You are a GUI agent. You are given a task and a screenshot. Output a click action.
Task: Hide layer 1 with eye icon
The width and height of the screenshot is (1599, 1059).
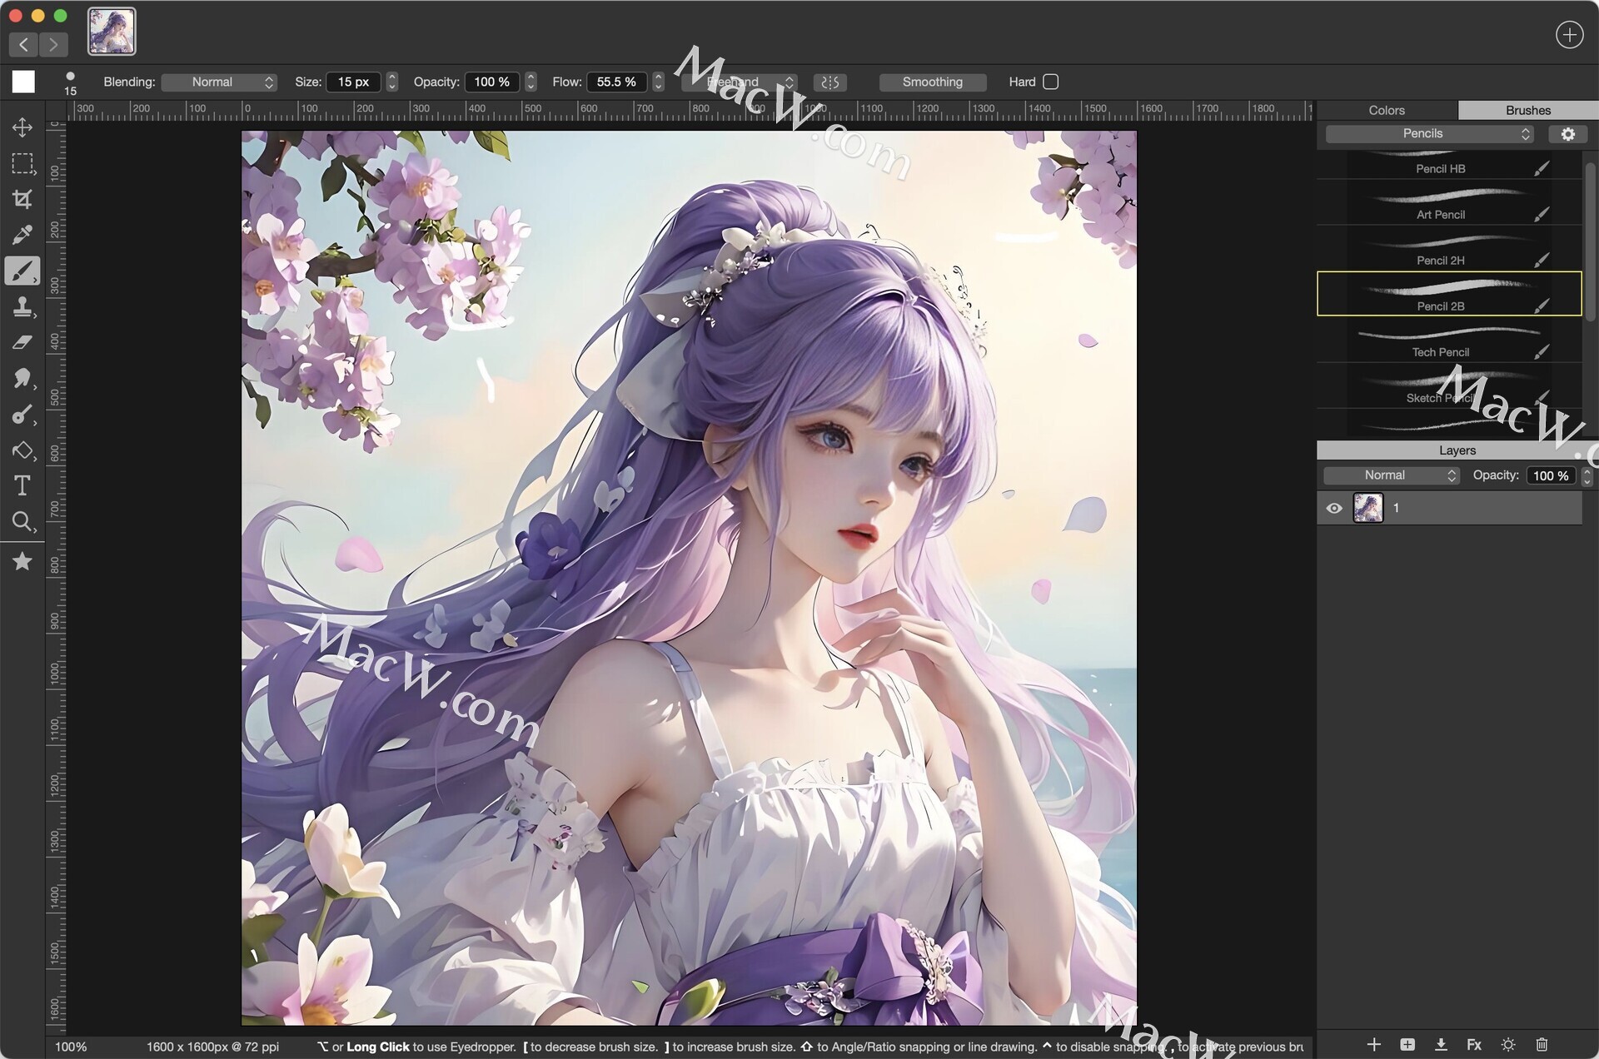[1333, 508]
